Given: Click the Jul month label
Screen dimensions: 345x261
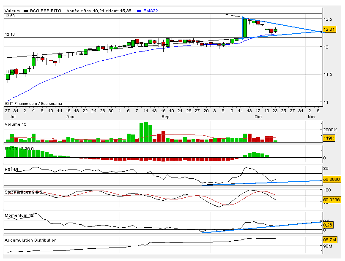Looking at the screenshot, I should (x=13, y=116).
